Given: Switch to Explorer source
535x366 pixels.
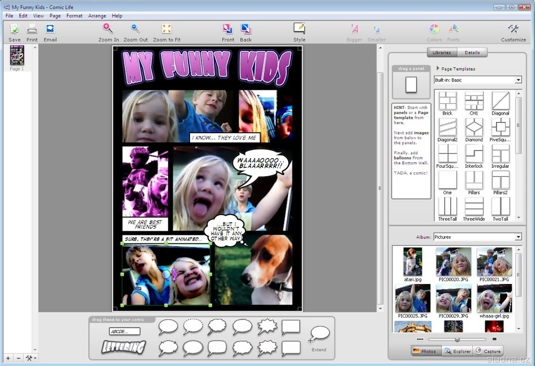Looking at the screenshot, I should coord(458,351).
